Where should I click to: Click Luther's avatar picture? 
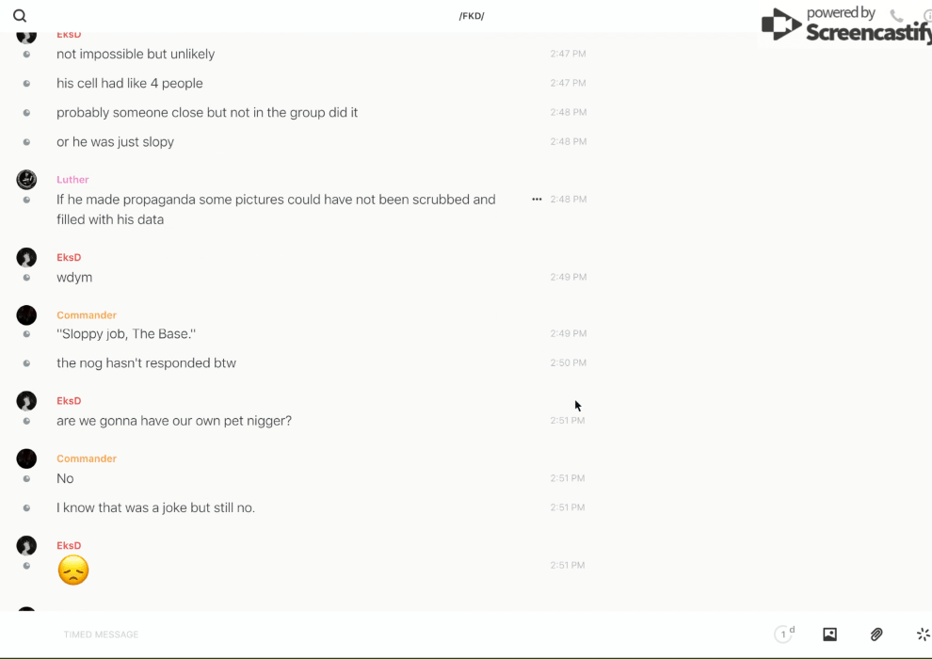pyautogui.click(x=26, y=180)
